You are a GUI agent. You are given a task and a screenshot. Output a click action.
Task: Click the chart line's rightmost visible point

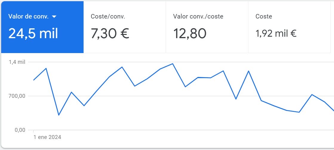(x=333, y=110)
